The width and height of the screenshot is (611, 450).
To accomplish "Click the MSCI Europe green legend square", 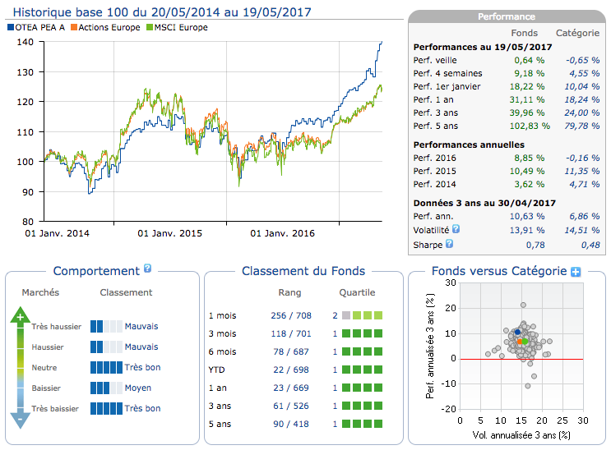I will 149,27.
